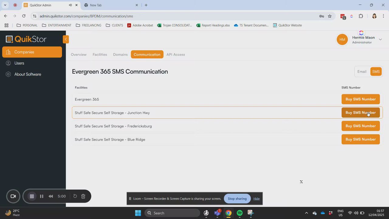Click the browser address bar URL
Viewport: 389px width, 219px height.
86,16
